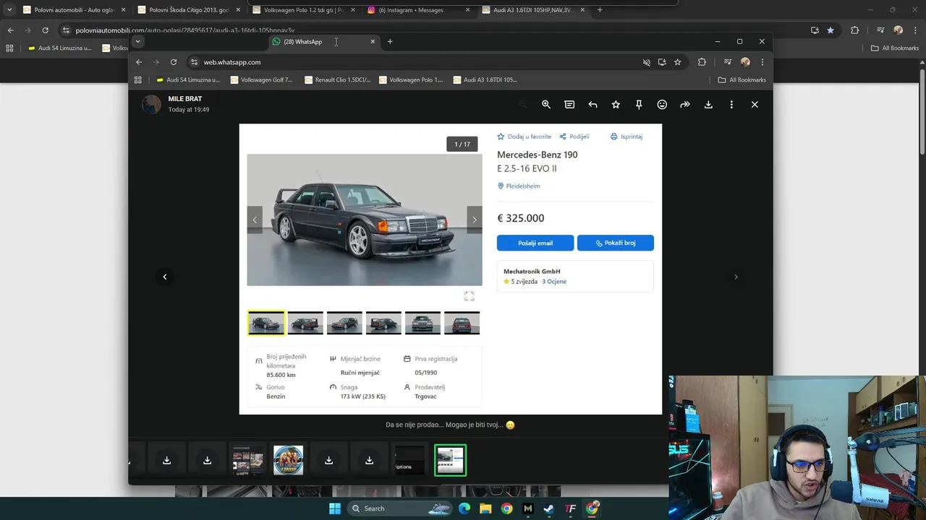926x520 pixels.
Task: Click Pošalji email button in screenshot
Action: coord(535,243)
